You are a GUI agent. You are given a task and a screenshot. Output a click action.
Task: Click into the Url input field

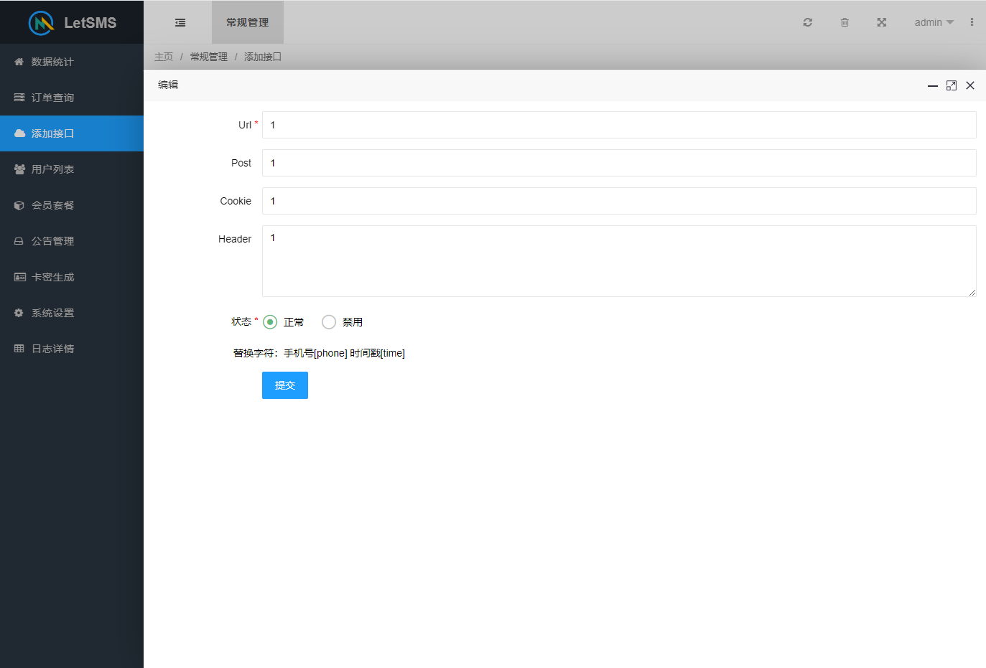pyautogui.click(x=618, y=125)
